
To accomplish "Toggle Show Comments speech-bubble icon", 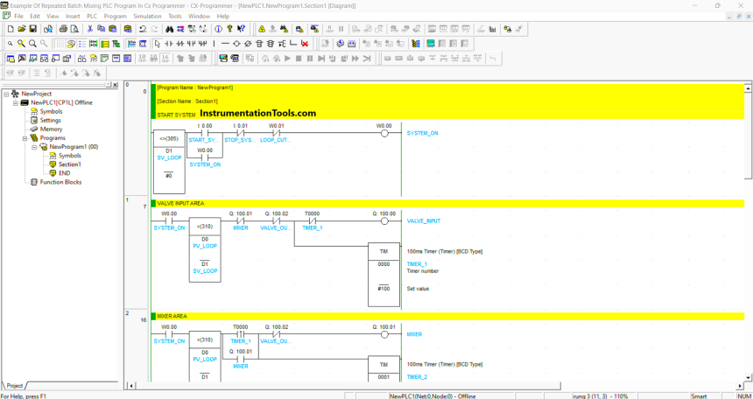I will coord(71,44).
